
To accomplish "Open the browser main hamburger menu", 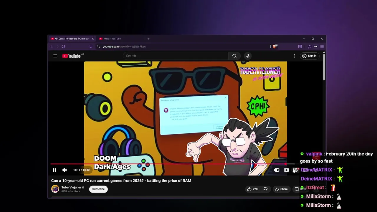I will (x=322, y=47).
